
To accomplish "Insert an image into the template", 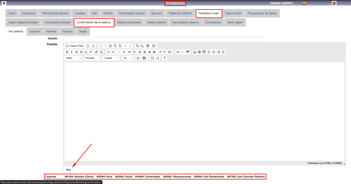I will [194, 52].
